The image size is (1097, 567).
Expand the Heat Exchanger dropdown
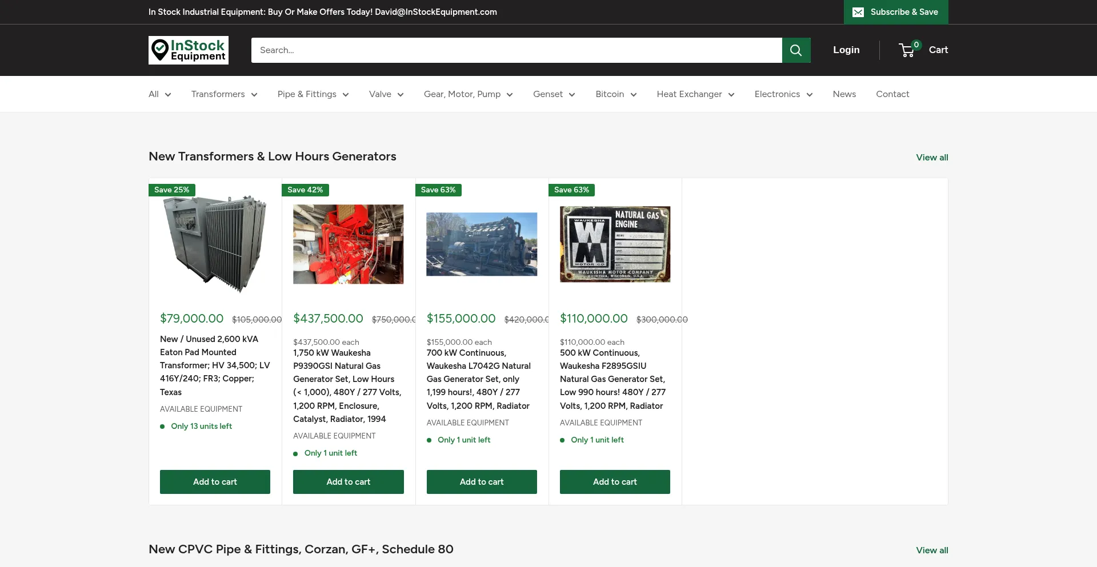(695, 94)
